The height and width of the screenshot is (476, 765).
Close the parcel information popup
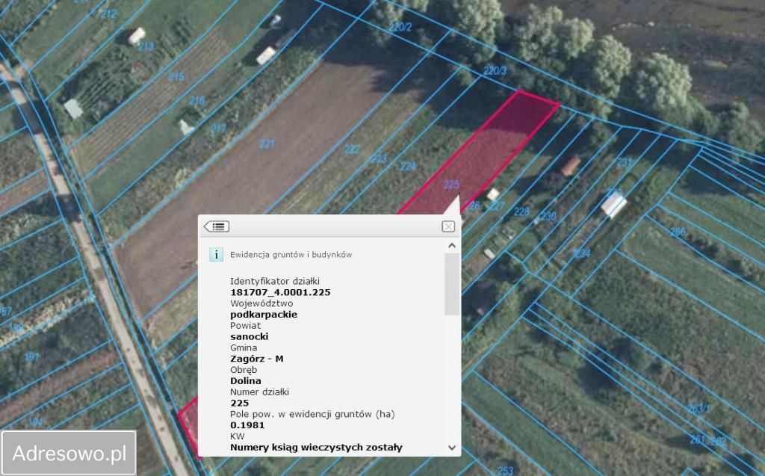(448, 226)
